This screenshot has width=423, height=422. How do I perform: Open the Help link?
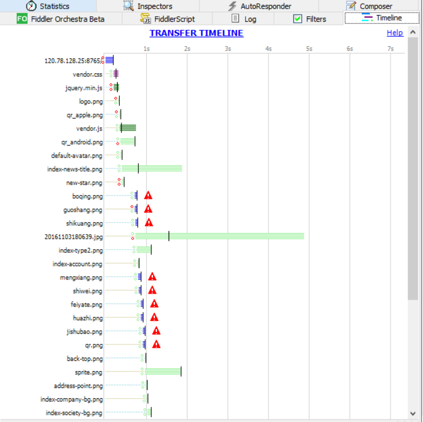[x=394, y=33]
